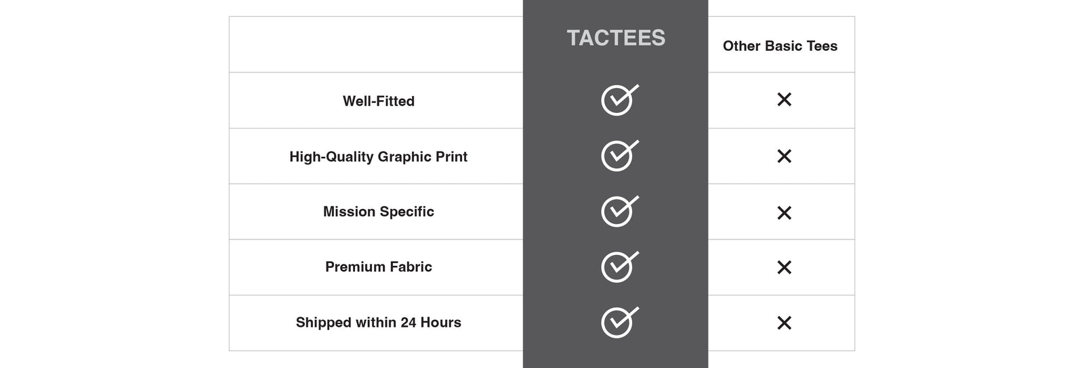
Task: Click the Mission Specific label
Action: tap(378, 212)
